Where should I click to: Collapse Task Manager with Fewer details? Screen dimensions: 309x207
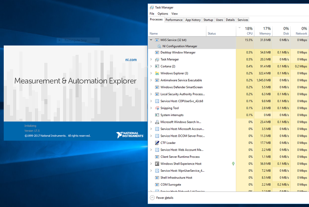pos(162,198)
